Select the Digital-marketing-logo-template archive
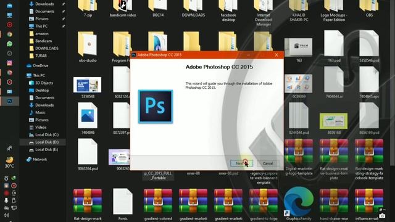 point(299,157)
